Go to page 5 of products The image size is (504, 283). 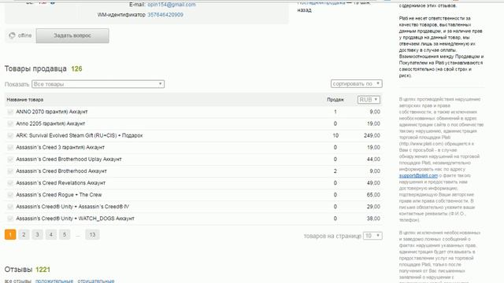tap(65, 234)
